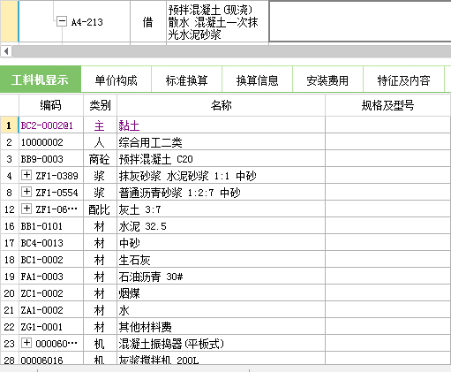Open the 特征及内容 tab
Image resolution: width=451 pixels, height=372 pixels.
click(403, 80)
